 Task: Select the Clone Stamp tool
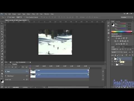pyautogui.click(x=2, y=45)
